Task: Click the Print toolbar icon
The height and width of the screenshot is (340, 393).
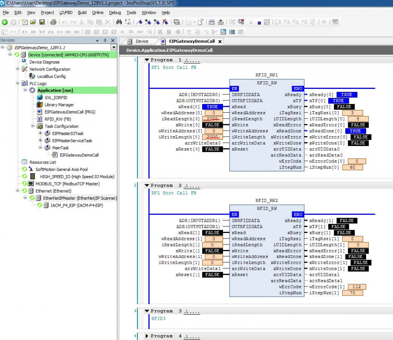Action: click(x=53, y=22)
